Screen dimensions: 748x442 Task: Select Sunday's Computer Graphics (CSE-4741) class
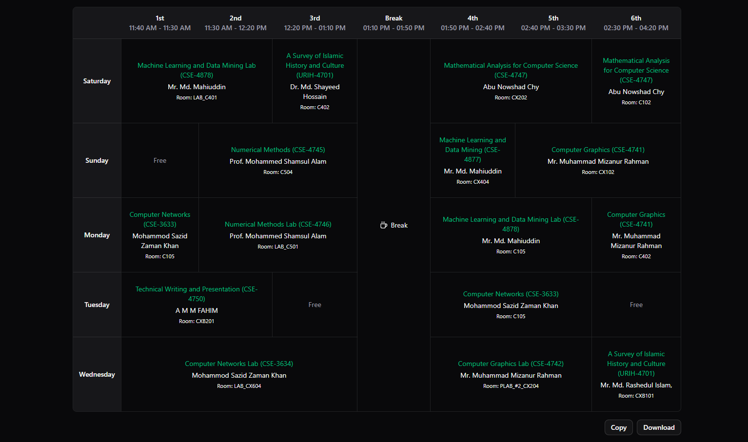point(598,160)
